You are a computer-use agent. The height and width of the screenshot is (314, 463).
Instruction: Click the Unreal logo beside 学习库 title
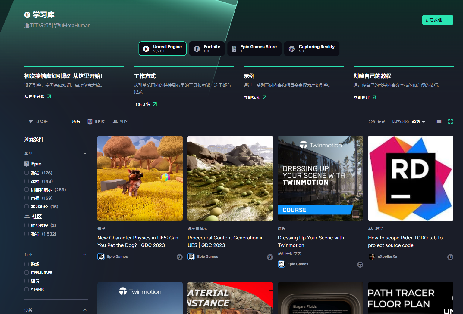27,15
